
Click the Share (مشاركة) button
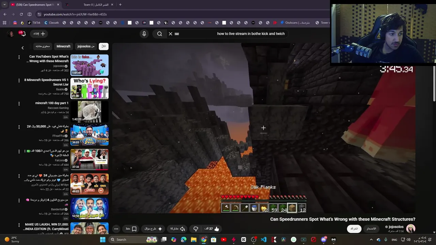177,229
